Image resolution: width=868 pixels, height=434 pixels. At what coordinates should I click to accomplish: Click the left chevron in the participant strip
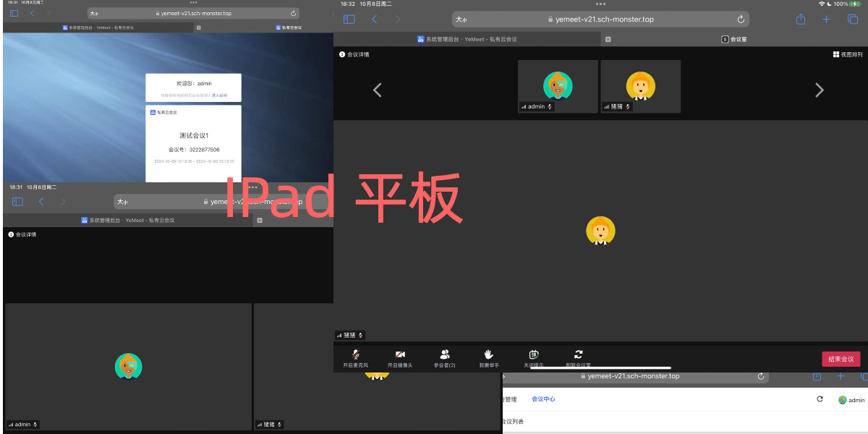[377, 90]
